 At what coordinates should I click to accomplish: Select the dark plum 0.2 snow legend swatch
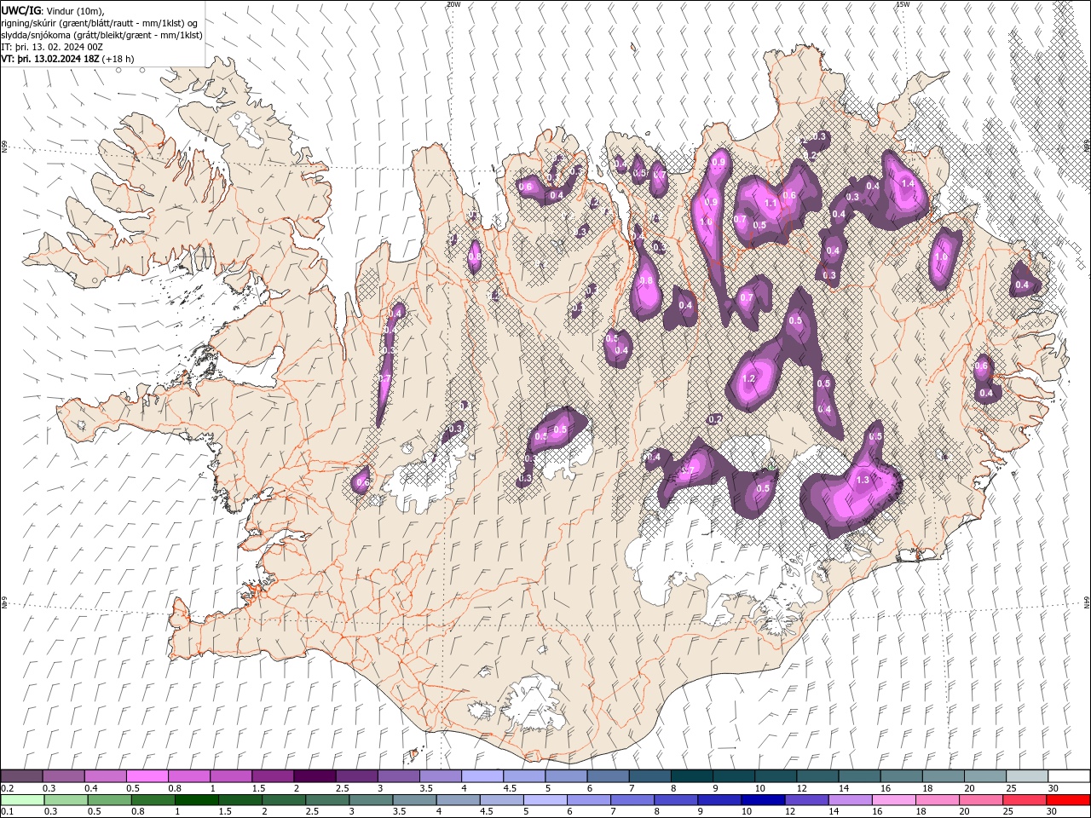pos(21,776)
